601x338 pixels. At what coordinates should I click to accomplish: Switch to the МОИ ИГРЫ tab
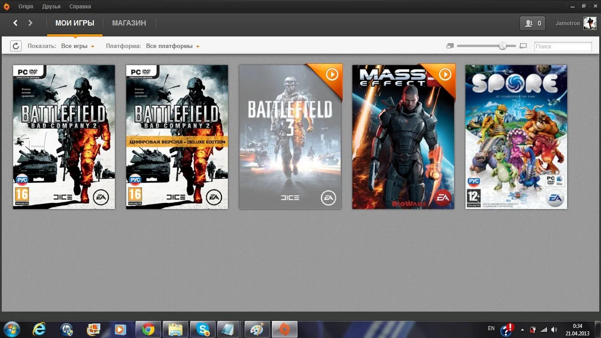click(x=75, y=23)
